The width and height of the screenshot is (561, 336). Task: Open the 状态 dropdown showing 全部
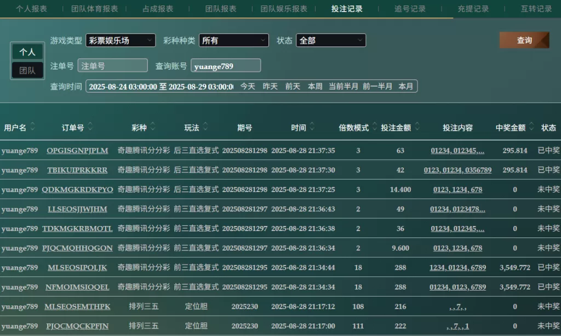[x=331, y=40]
